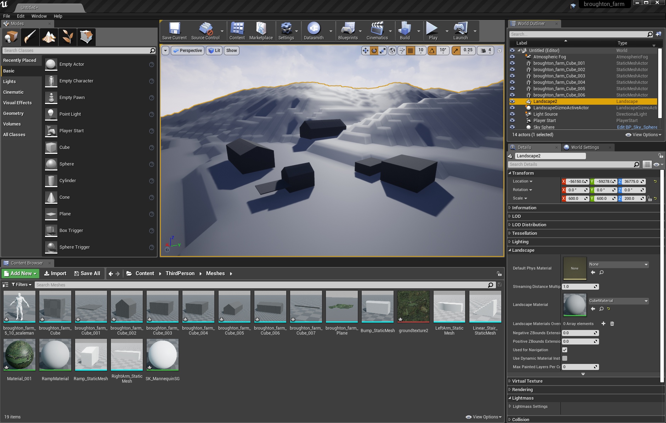
Task: Open viewport options dropdown arrow
Action: [x=165, y=51]
